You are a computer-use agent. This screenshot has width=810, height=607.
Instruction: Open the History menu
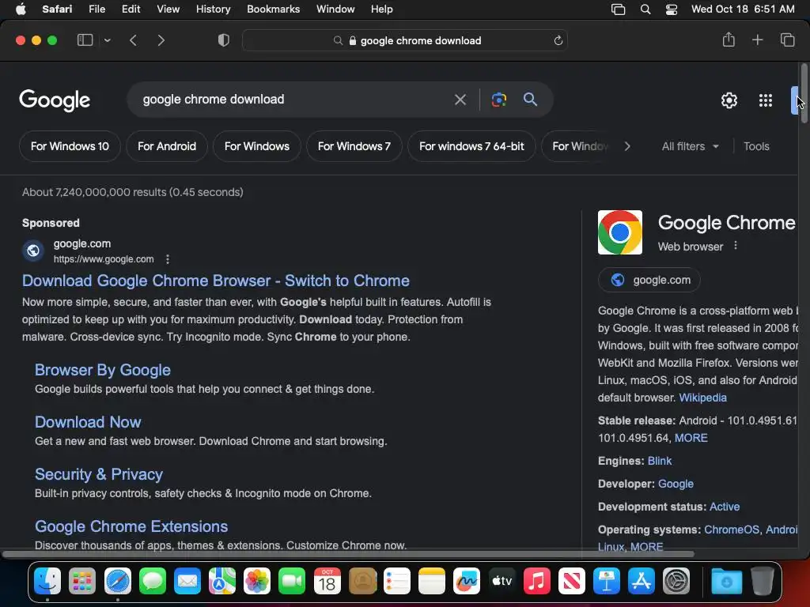[213, 9]
